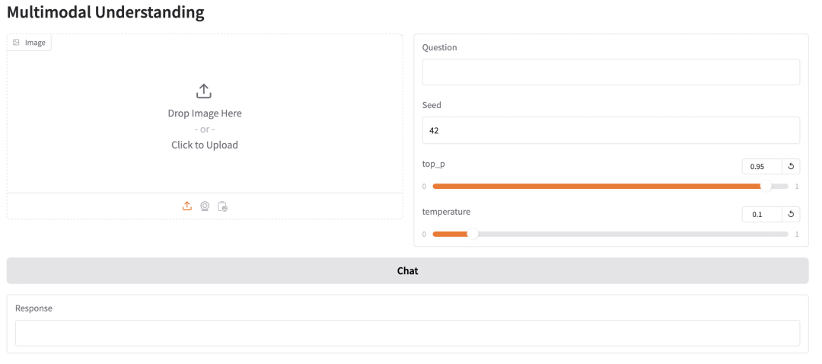822x364 pixels.
Task: Focus the Question text field
Action: tap(611, 72)
